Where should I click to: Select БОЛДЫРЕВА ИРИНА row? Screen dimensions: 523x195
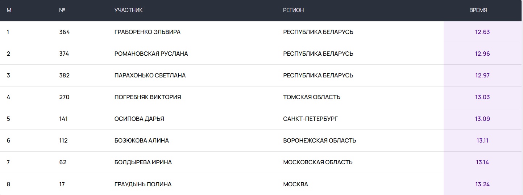[143, 162]
